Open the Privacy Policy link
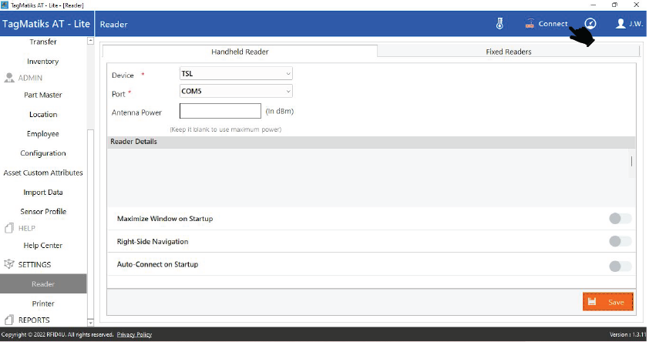The image size is (649, 342). 134,334
